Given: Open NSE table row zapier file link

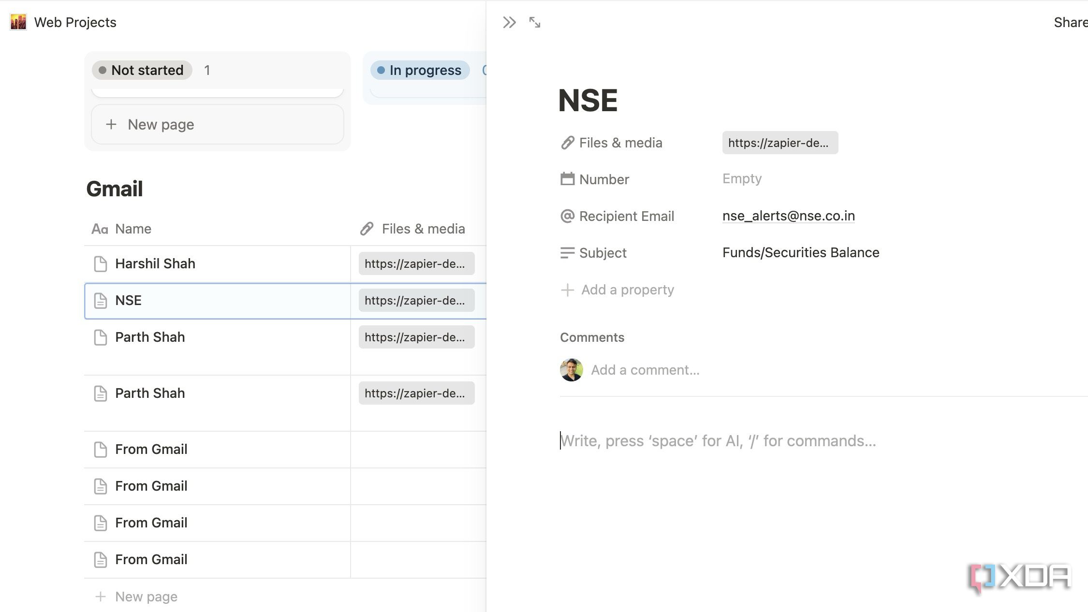Looking at the screenshot, I should [416, 300].
